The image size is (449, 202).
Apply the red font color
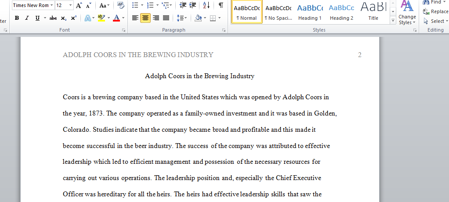pos(116,18)
